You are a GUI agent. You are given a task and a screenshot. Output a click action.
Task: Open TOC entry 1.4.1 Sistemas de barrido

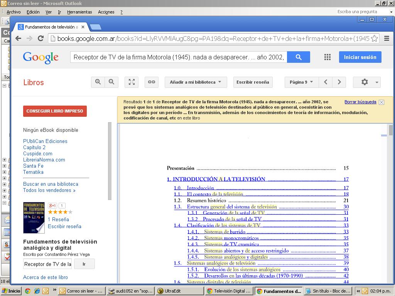(x=268, y=232)
